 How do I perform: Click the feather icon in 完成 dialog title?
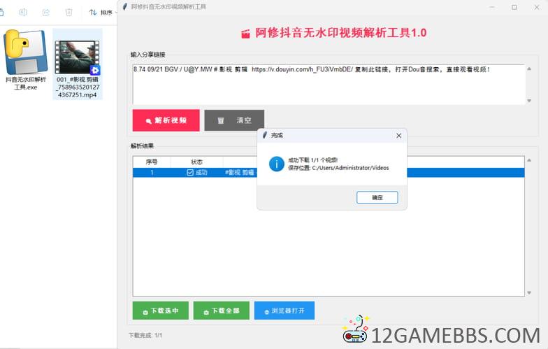point(264,136)
